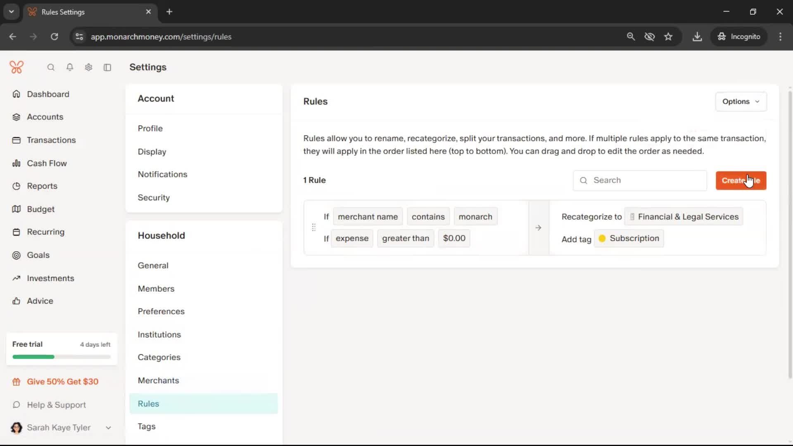Open search via the magnifier icon in the header
The width and height of the screenshot is (793, 446).
(x=51, y=67)
